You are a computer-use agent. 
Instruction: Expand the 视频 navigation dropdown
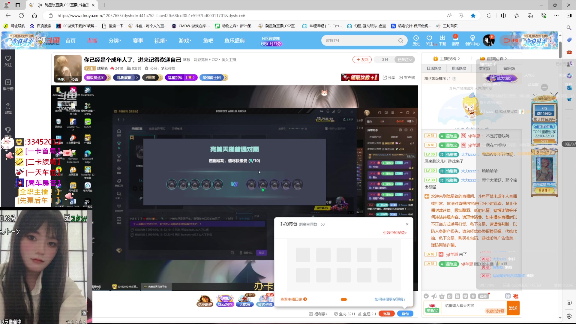[161, 41]
